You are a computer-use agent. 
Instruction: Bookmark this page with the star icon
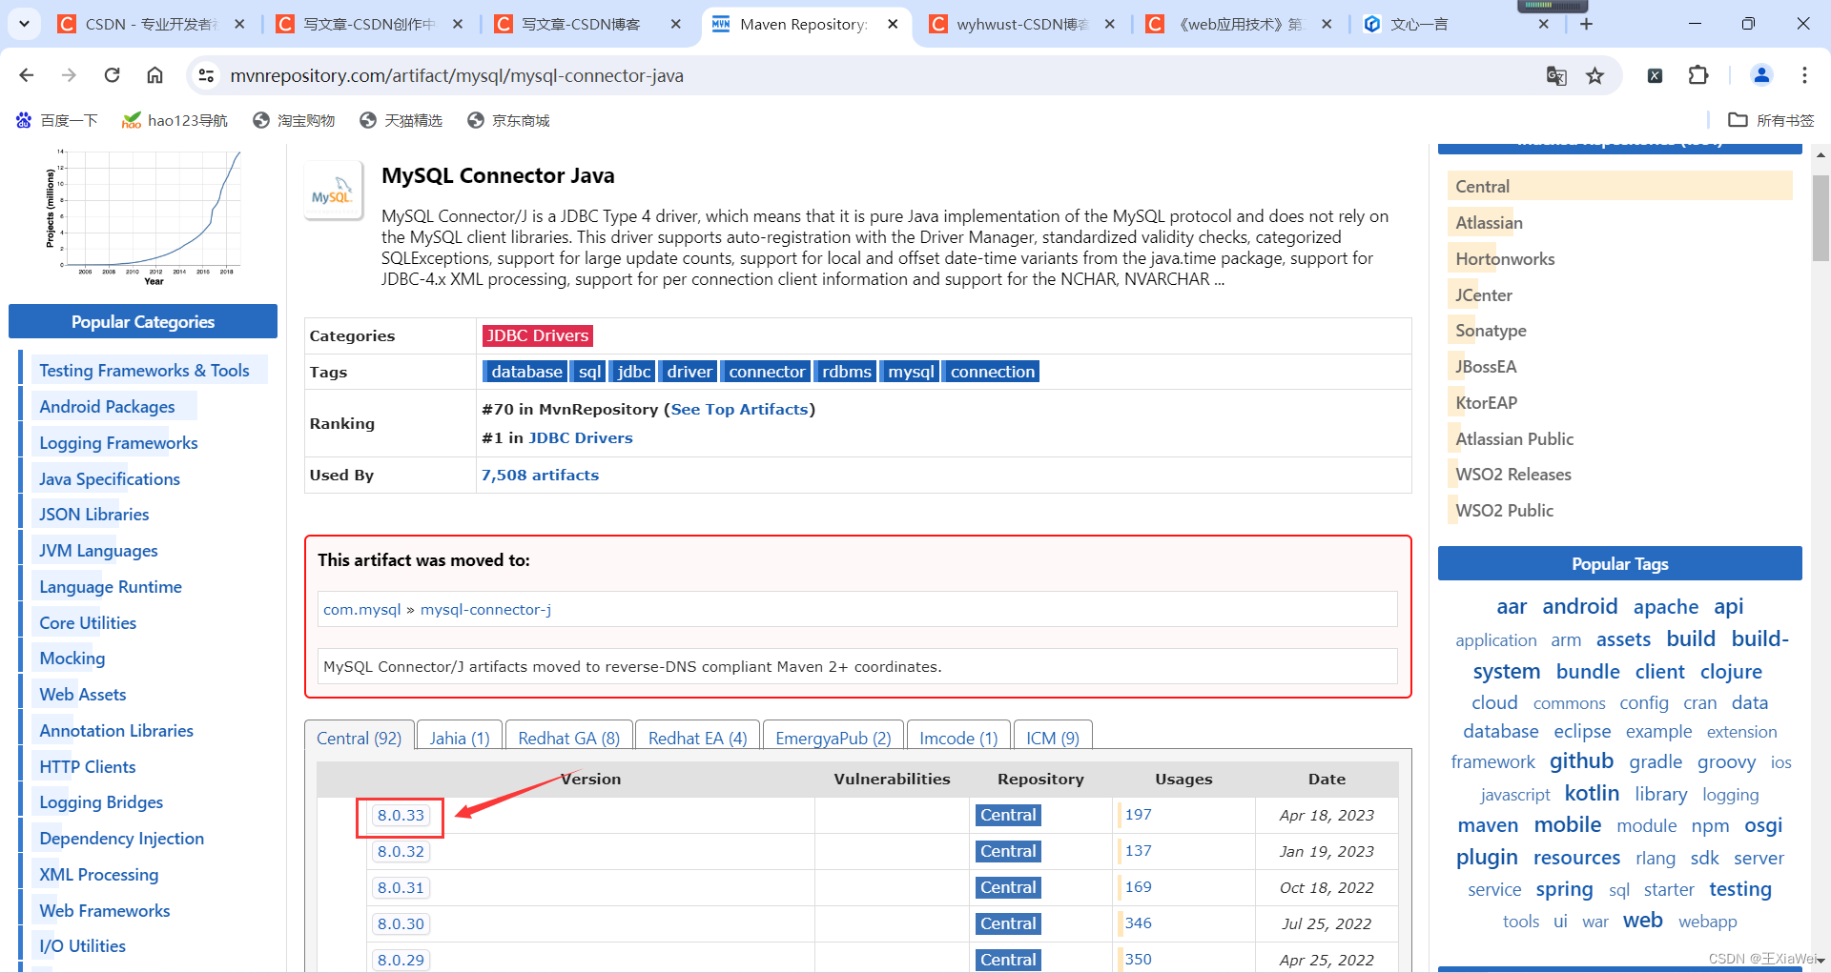(x=1594, y=75)
